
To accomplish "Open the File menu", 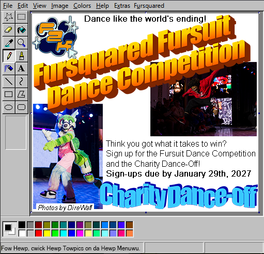I will tap(8, 6).
